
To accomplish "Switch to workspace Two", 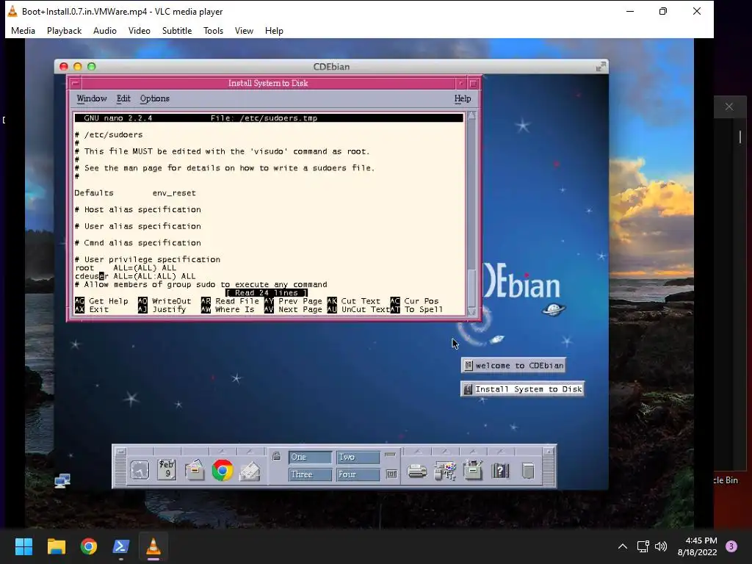I will (358, 457).
